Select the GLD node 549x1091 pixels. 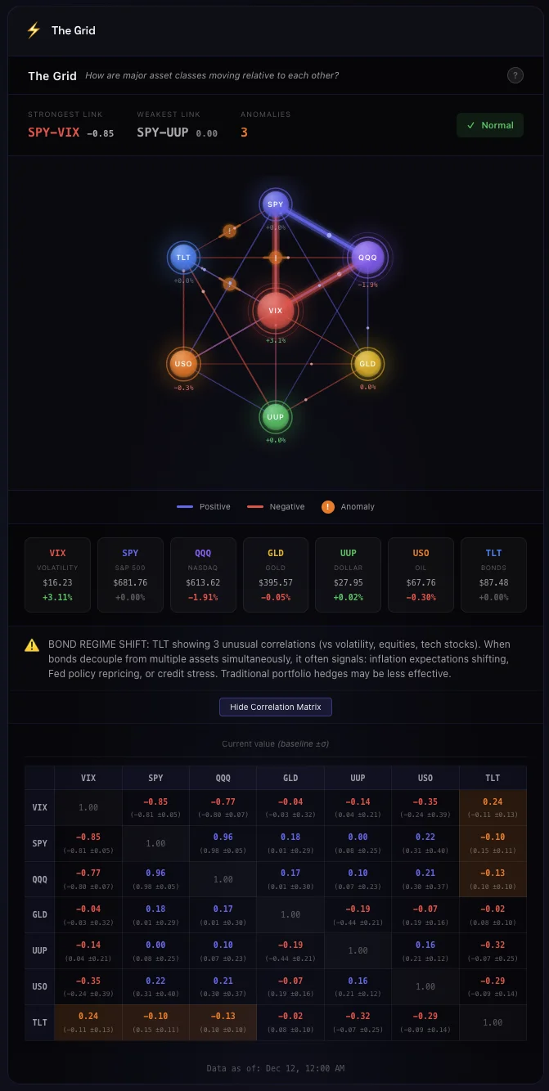[x=367, y=364]
